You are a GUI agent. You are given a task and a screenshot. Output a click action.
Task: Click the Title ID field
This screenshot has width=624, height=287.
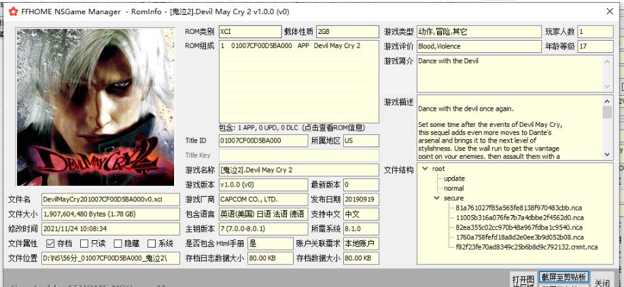click(x=263, y=140)
